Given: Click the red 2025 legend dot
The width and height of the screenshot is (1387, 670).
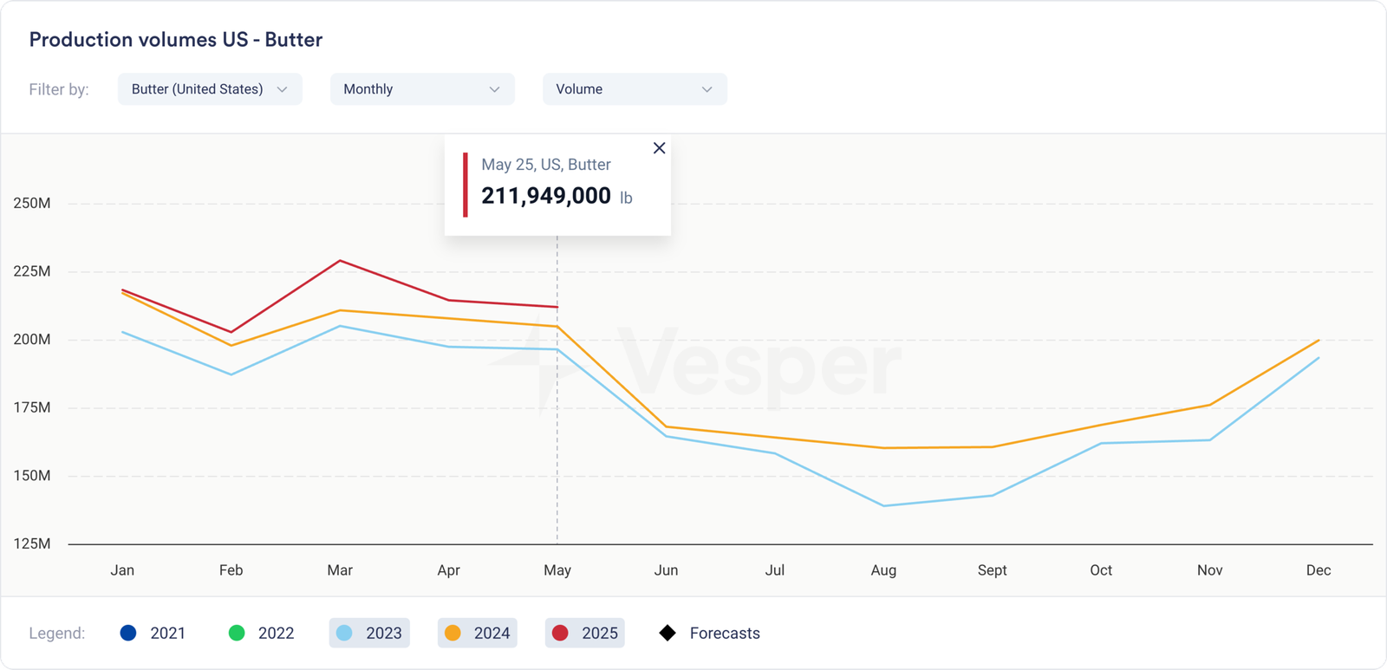Looking at the screenshot, I should click(561, 634).
